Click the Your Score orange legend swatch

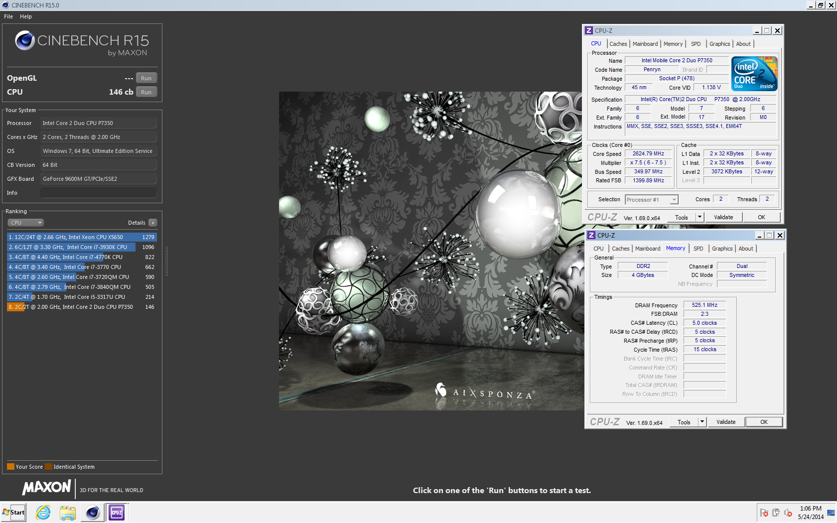tap(10, 467)
